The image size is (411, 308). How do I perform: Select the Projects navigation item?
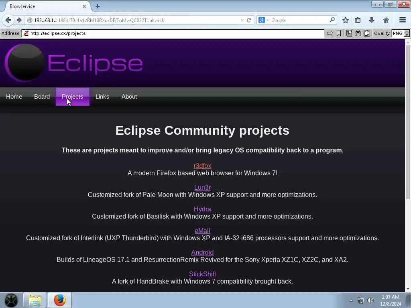pyautogui.click(x=73, y=97)
